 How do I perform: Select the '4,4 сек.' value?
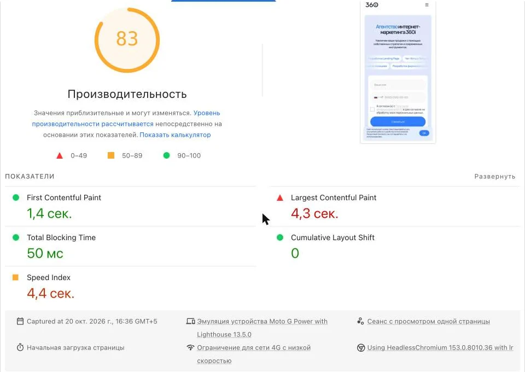tap(50, 293)
